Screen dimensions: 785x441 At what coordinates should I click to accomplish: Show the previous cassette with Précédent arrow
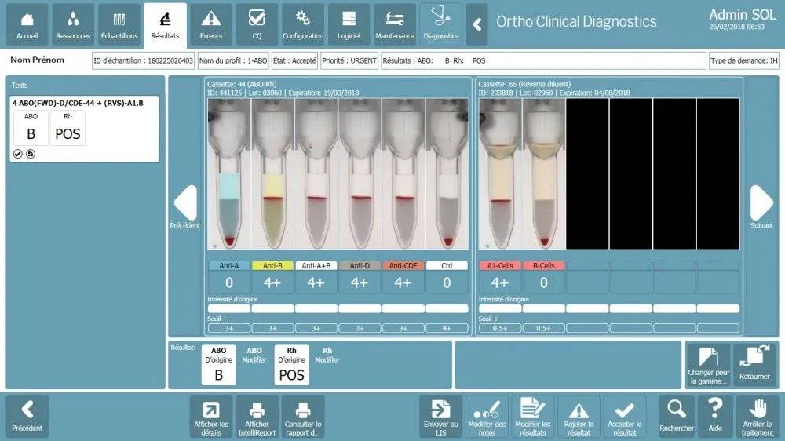185,206
